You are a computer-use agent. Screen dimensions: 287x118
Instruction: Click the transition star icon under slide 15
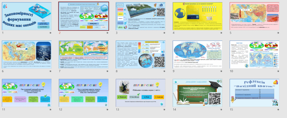(x=278, y=109)
